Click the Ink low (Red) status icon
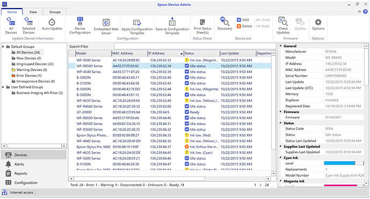Viewport: 370px width, 199px height. [187, 135]
